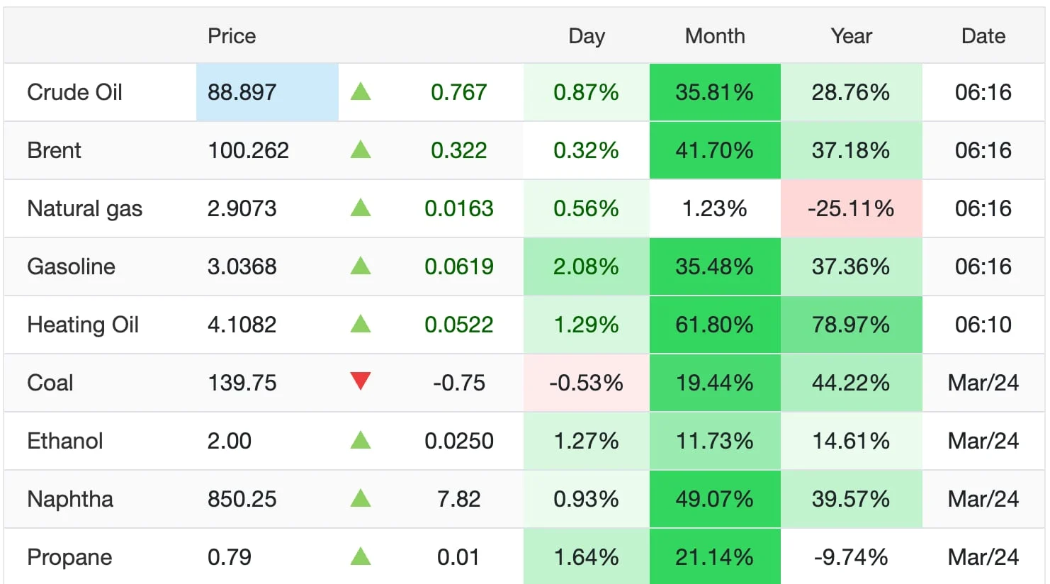Click the Day column header

[587, 36]
